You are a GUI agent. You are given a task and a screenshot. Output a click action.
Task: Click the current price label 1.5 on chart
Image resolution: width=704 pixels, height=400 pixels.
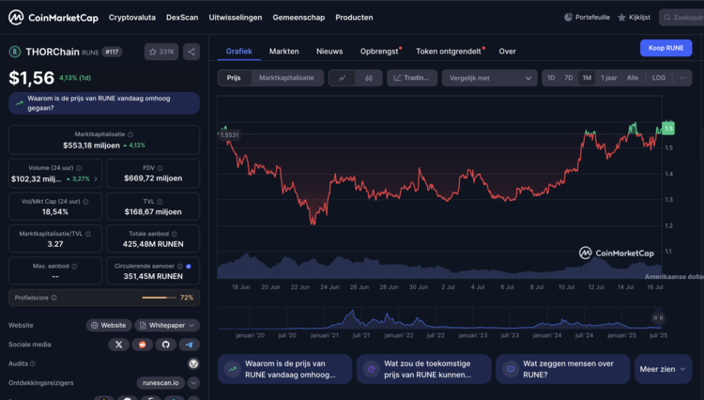tap(668, 129)
